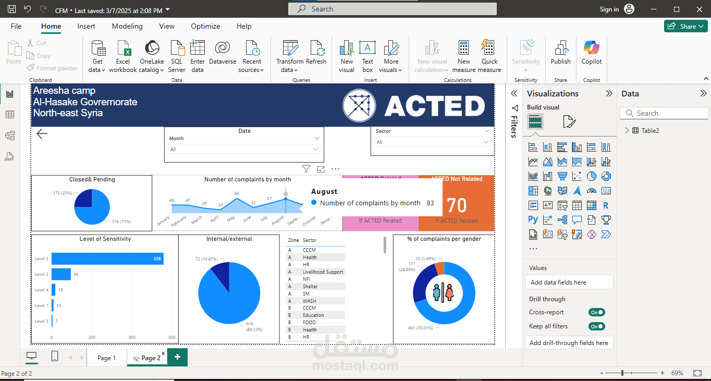
Task: Click the green Share button
Action: (x=685, y=26)
